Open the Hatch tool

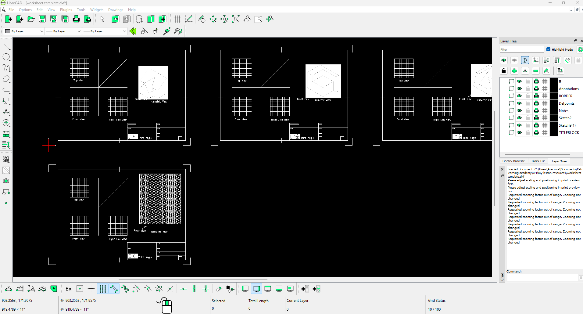coord(6,170)
